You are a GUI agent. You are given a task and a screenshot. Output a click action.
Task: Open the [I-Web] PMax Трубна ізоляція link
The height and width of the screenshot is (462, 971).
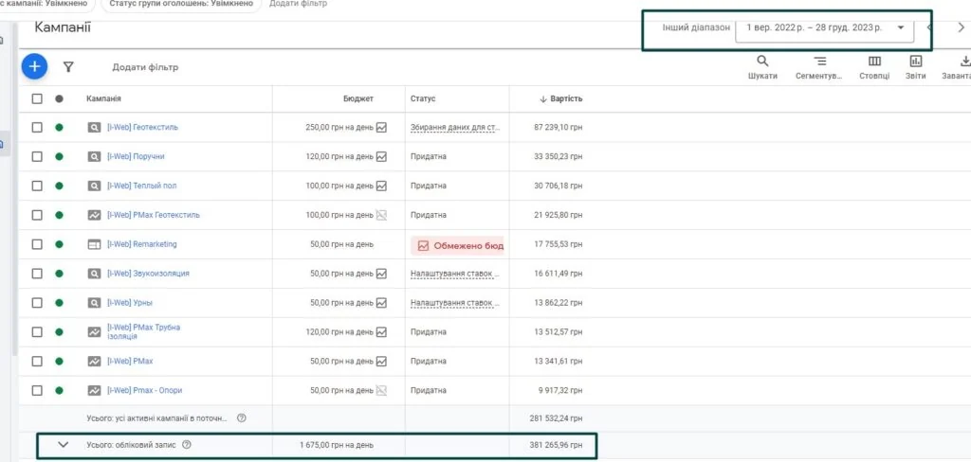point(144,332)
